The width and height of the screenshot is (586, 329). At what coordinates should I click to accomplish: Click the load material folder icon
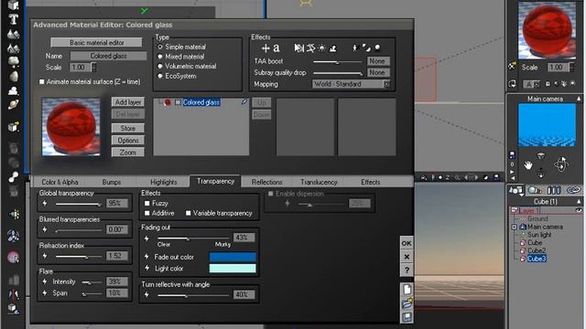pos(407,303)
